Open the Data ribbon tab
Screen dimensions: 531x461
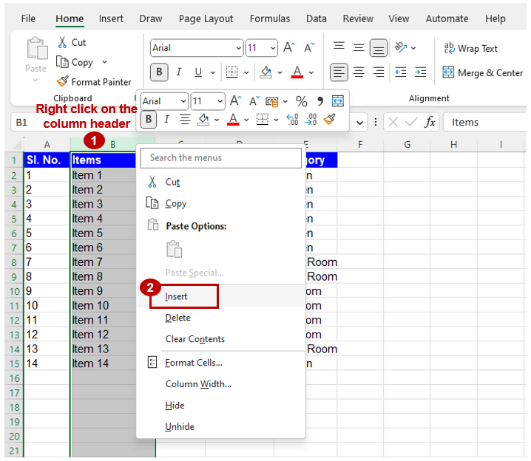[x=317, y=18]
